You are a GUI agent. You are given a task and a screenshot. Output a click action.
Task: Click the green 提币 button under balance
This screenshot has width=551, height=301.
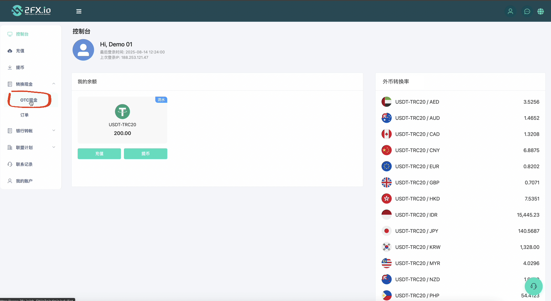(x=146, y=154)
